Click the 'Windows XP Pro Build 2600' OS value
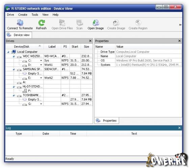Image resolution: width=189 pixels, height=168 pixels. (x=144, y=60)
